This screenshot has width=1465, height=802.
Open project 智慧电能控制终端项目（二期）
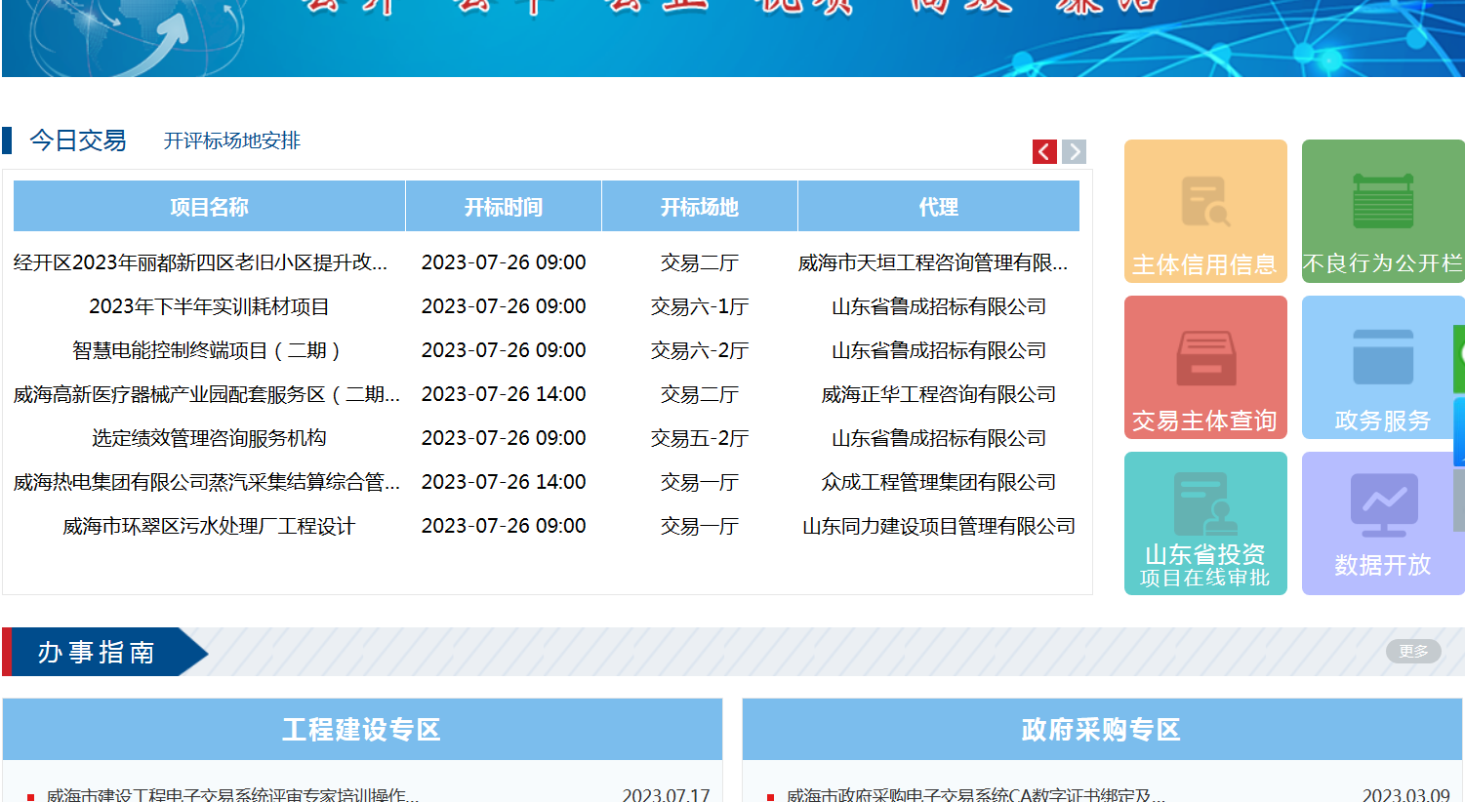(209, 350)
